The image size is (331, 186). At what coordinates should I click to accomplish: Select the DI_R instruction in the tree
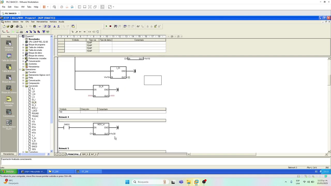[x=34, y=103]
